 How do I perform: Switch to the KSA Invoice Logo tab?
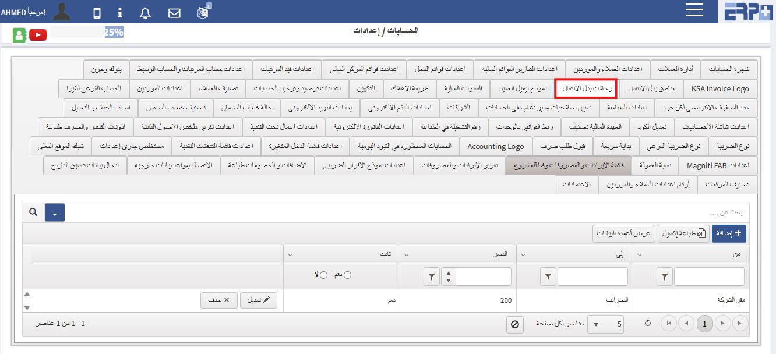tap(721, 89)
